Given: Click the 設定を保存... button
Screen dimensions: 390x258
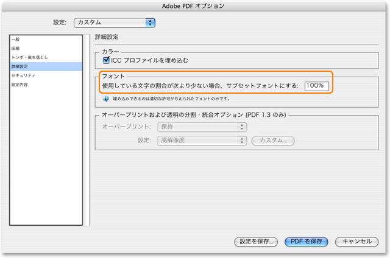Looking at the screenshot, I should (x=257, y=241).
